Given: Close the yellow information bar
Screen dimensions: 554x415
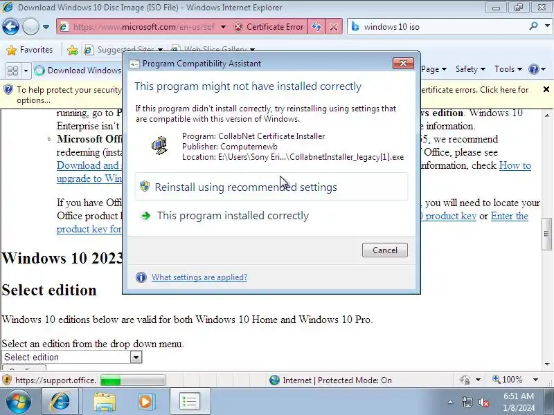Looking at the screenshot, I should tap(546, 90).
